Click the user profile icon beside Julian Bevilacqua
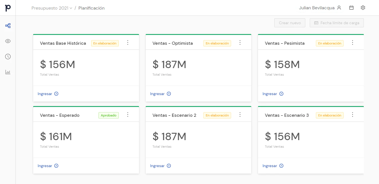The width and height of the screenshot is (379, 184). coord(339,8)
